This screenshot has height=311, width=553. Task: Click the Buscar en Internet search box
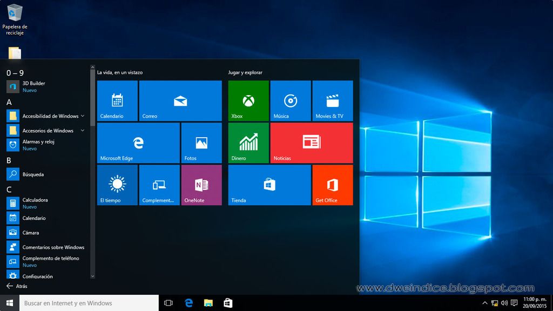89,303
